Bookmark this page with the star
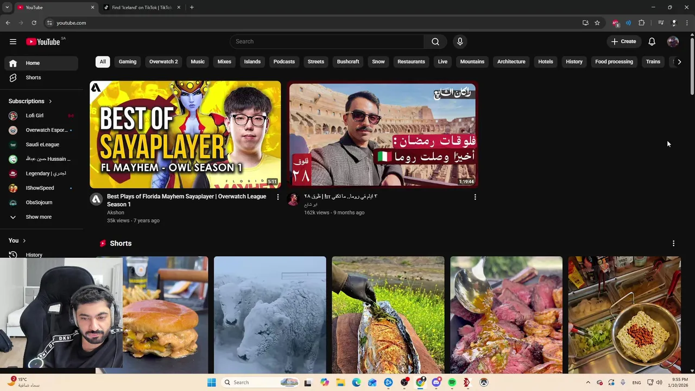This screenshot has width=695, height=391. [x=597, y=23]
